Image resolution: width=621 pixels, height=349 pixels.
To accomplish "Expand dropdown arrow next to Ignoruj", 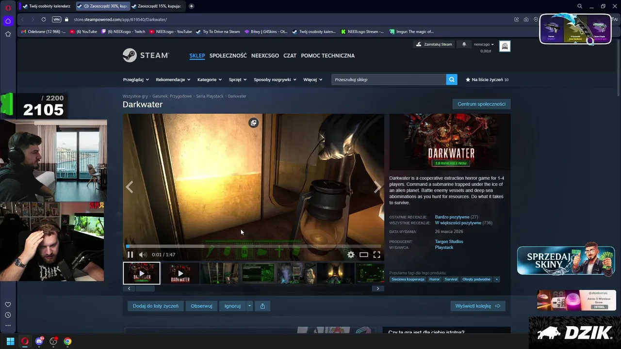I will pos(249,306).
